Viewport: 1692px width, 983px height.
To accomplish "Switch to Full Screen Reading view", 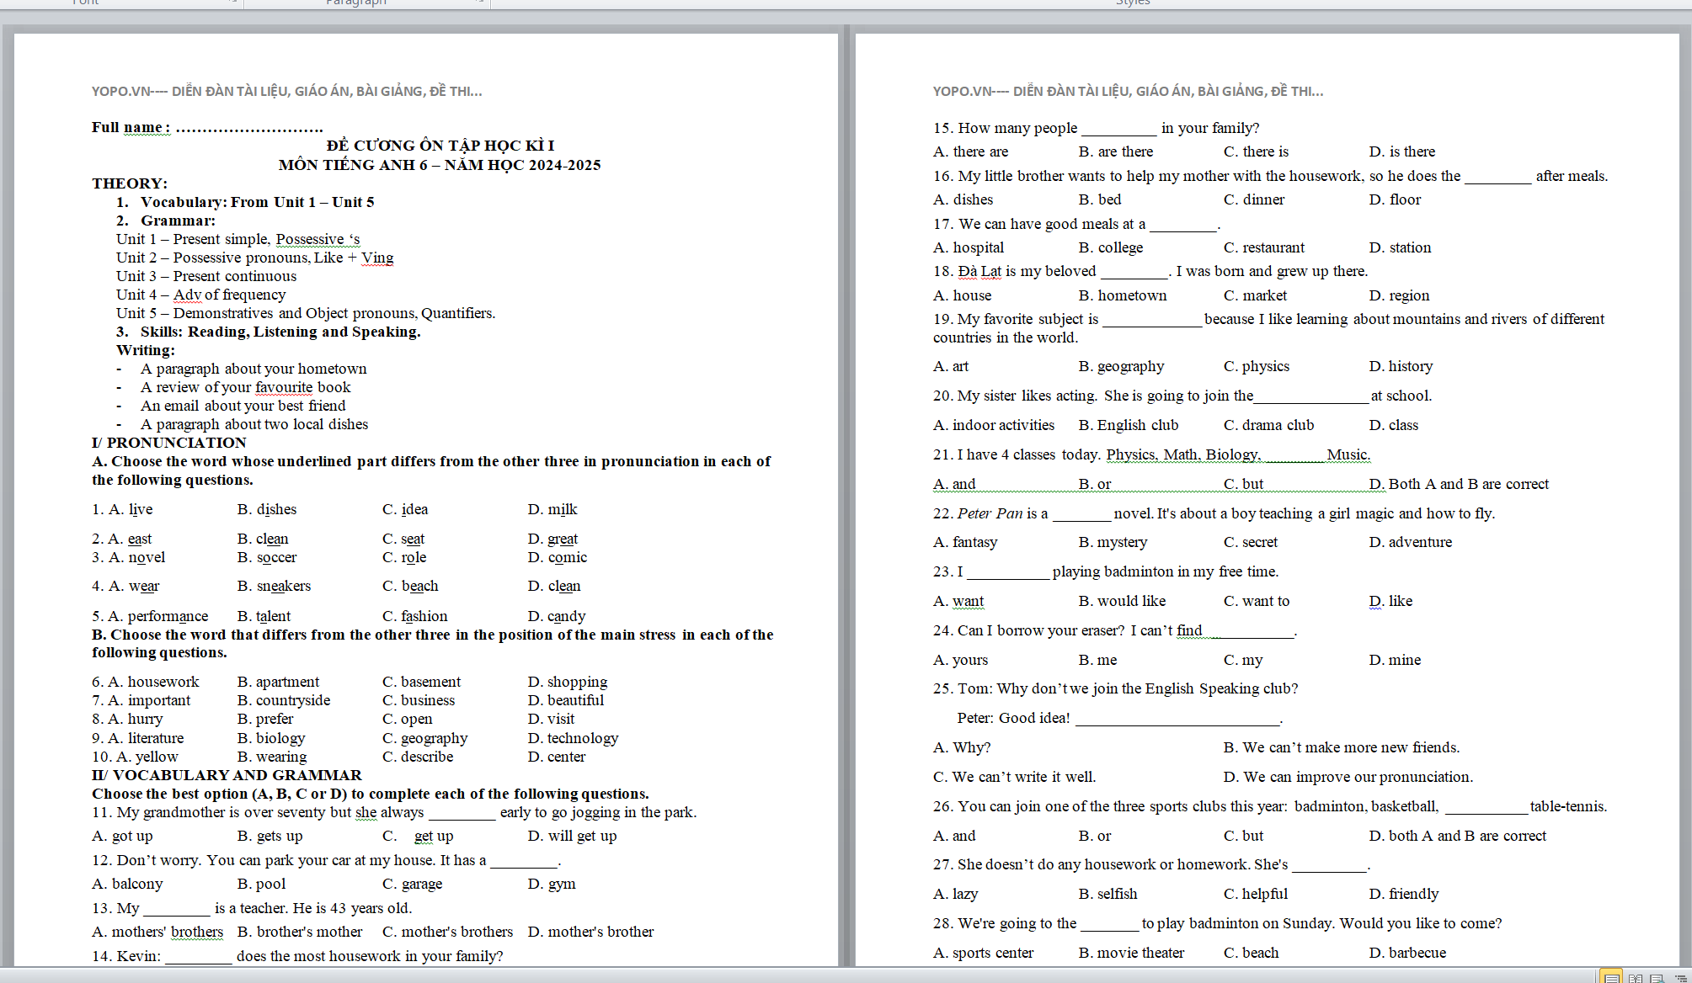I will pyautogui.click(x=1635, y=977).
